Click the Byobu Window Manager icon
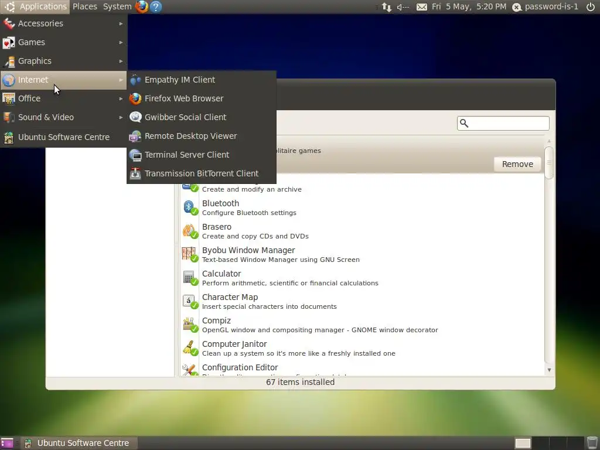 (x=190, y=254)
